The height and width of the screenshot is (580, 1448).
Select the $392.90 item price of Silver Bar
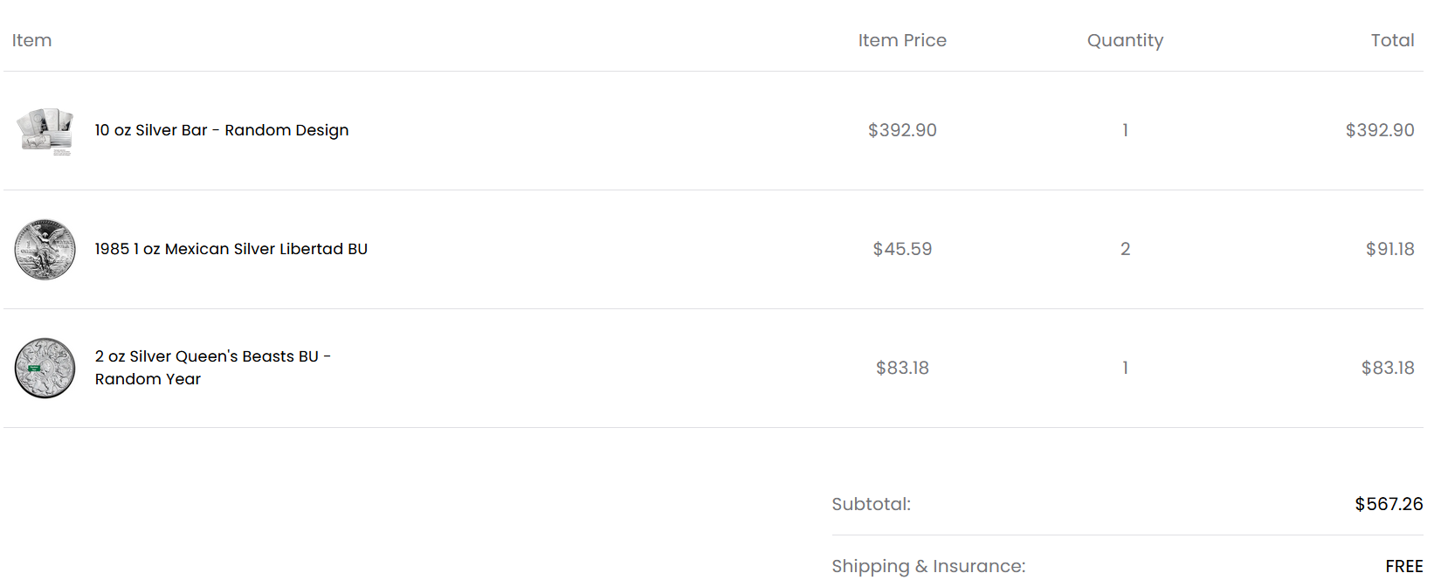click(x=902, y=130)
